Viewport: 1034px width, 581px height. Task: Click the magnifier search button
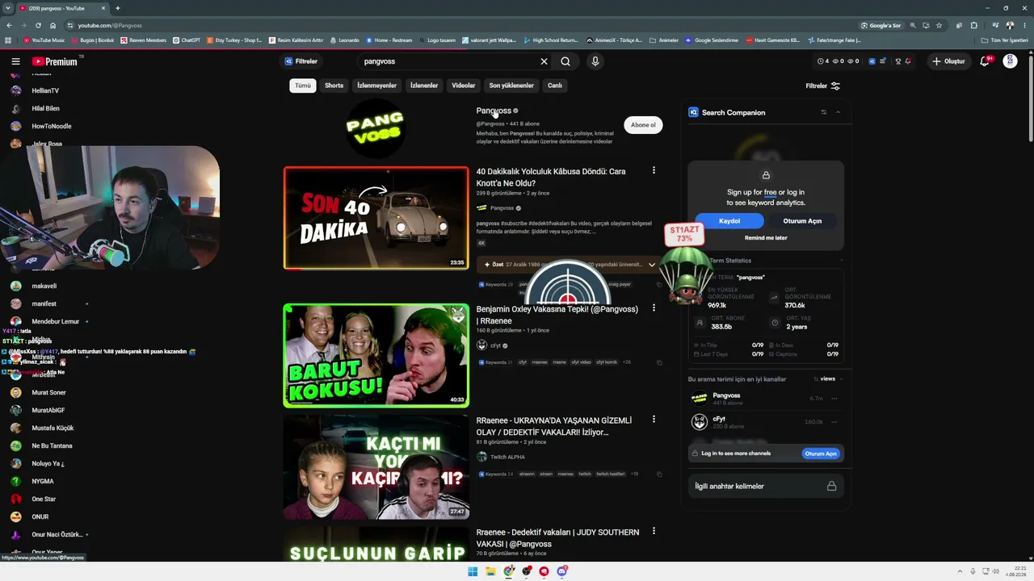[x=565, y=61]
